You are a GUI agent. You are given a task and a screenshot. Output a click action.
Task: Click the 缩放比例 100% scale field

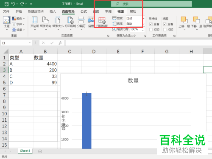click(137, 29)
